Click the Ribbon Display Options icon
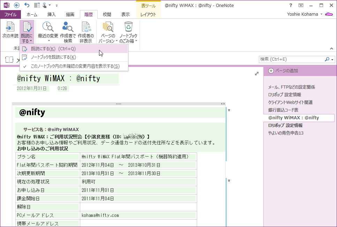The width and height of the screenshot is (337, 227). (301, 5)
